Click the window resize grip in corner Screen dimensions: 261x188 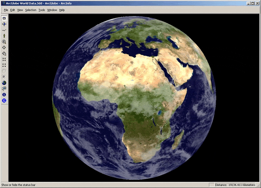pyautogui.click(x=258, y=185)
